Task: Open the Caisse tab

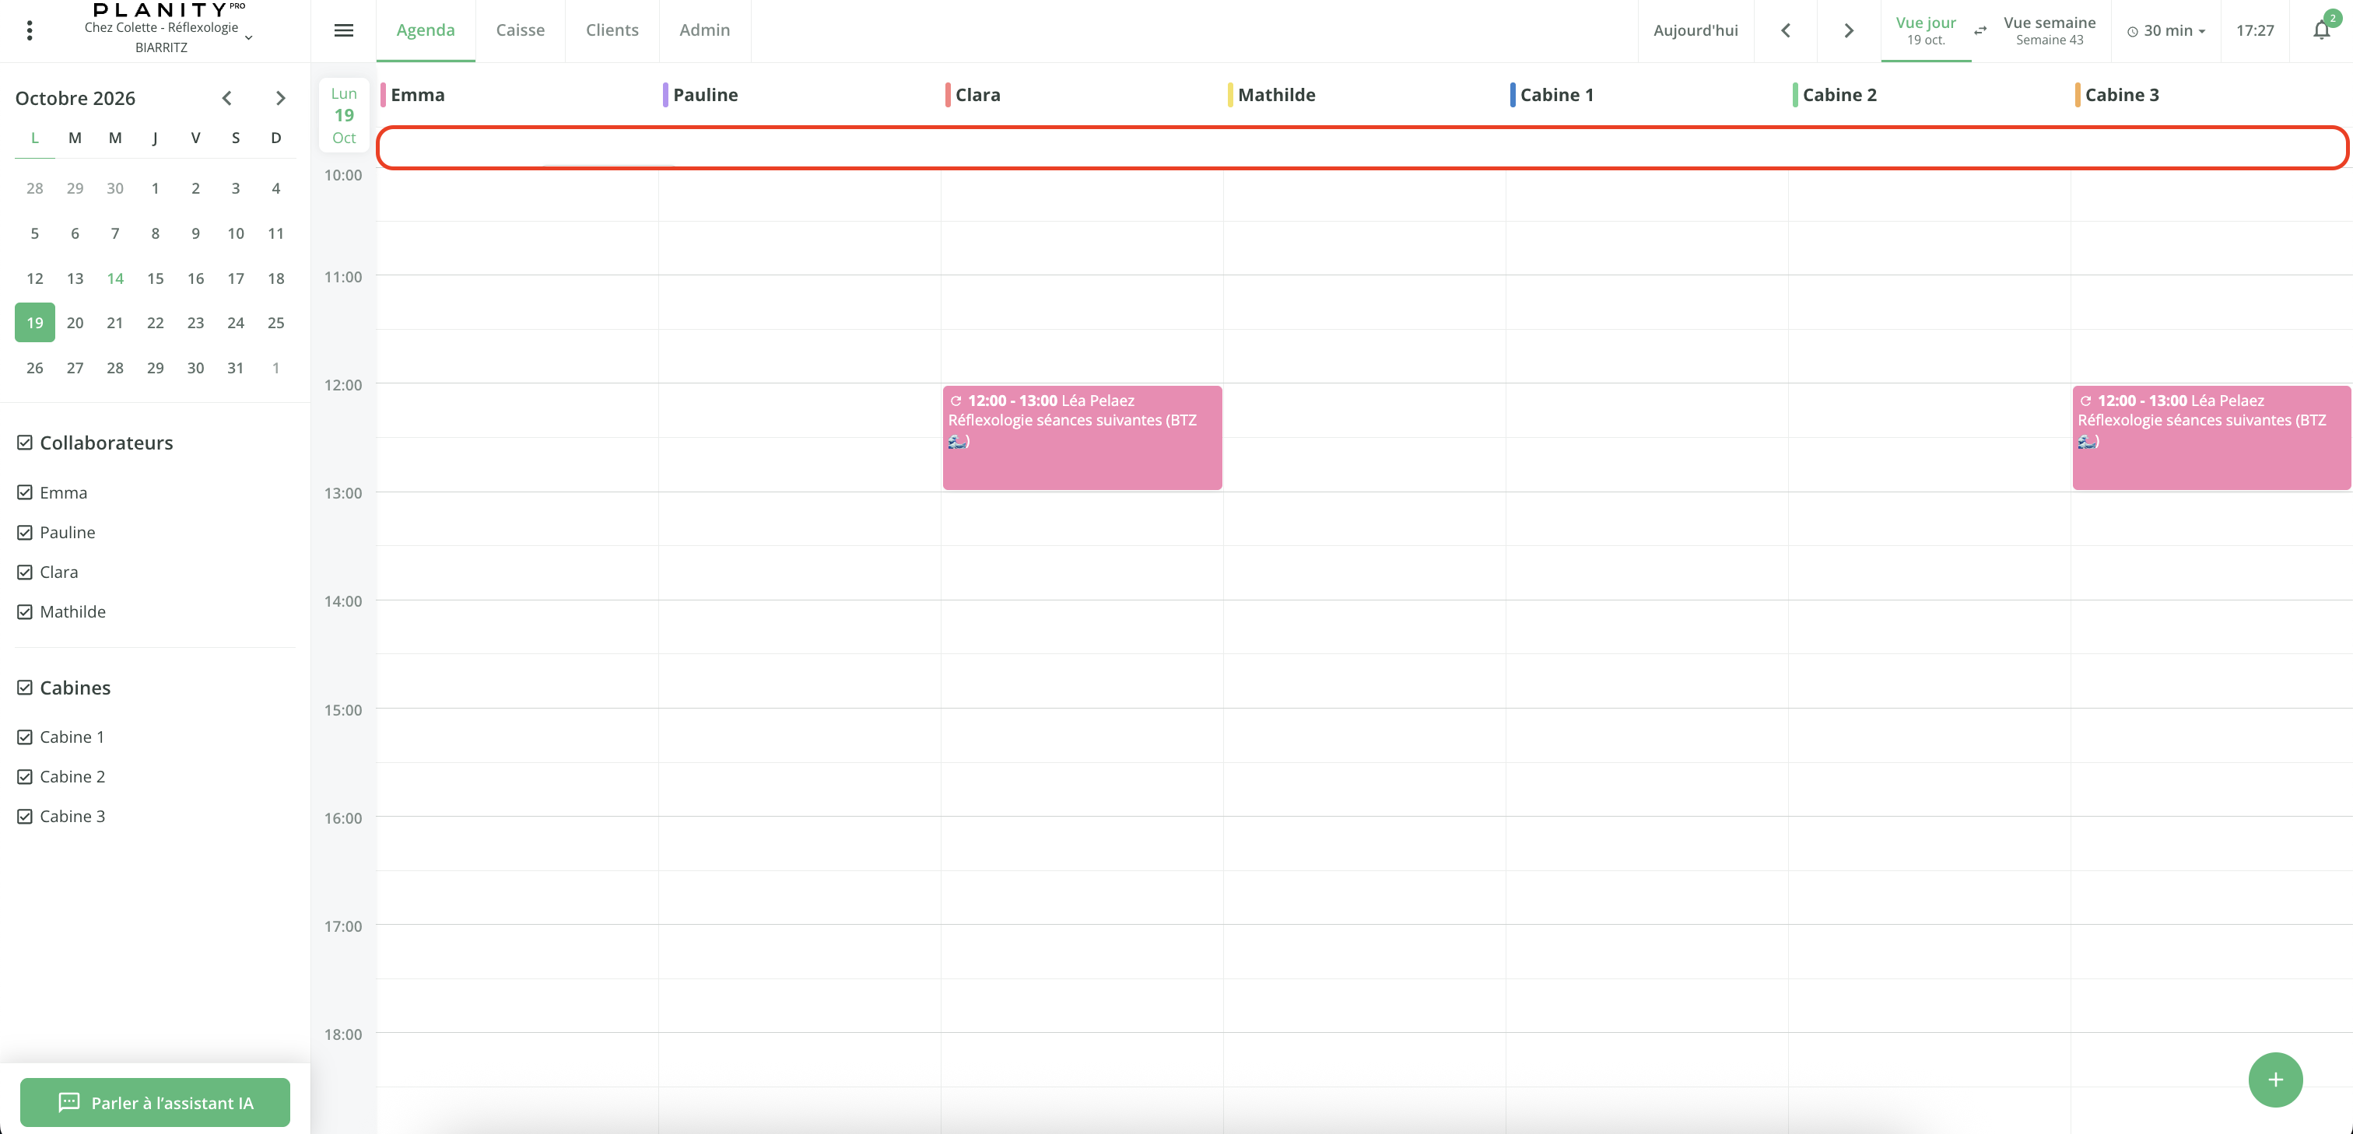Action: [520, 30]
